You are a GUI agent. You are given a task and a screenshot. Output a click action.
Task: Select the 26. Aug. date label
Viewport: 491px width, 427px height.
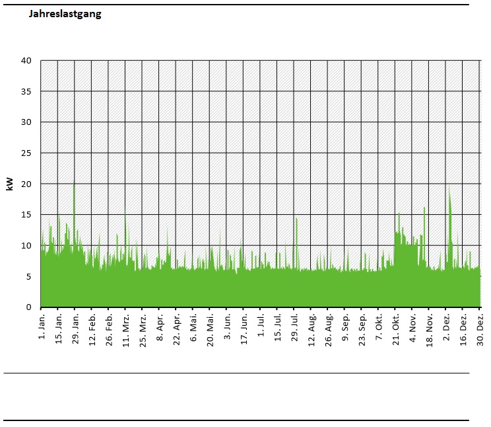329,329
